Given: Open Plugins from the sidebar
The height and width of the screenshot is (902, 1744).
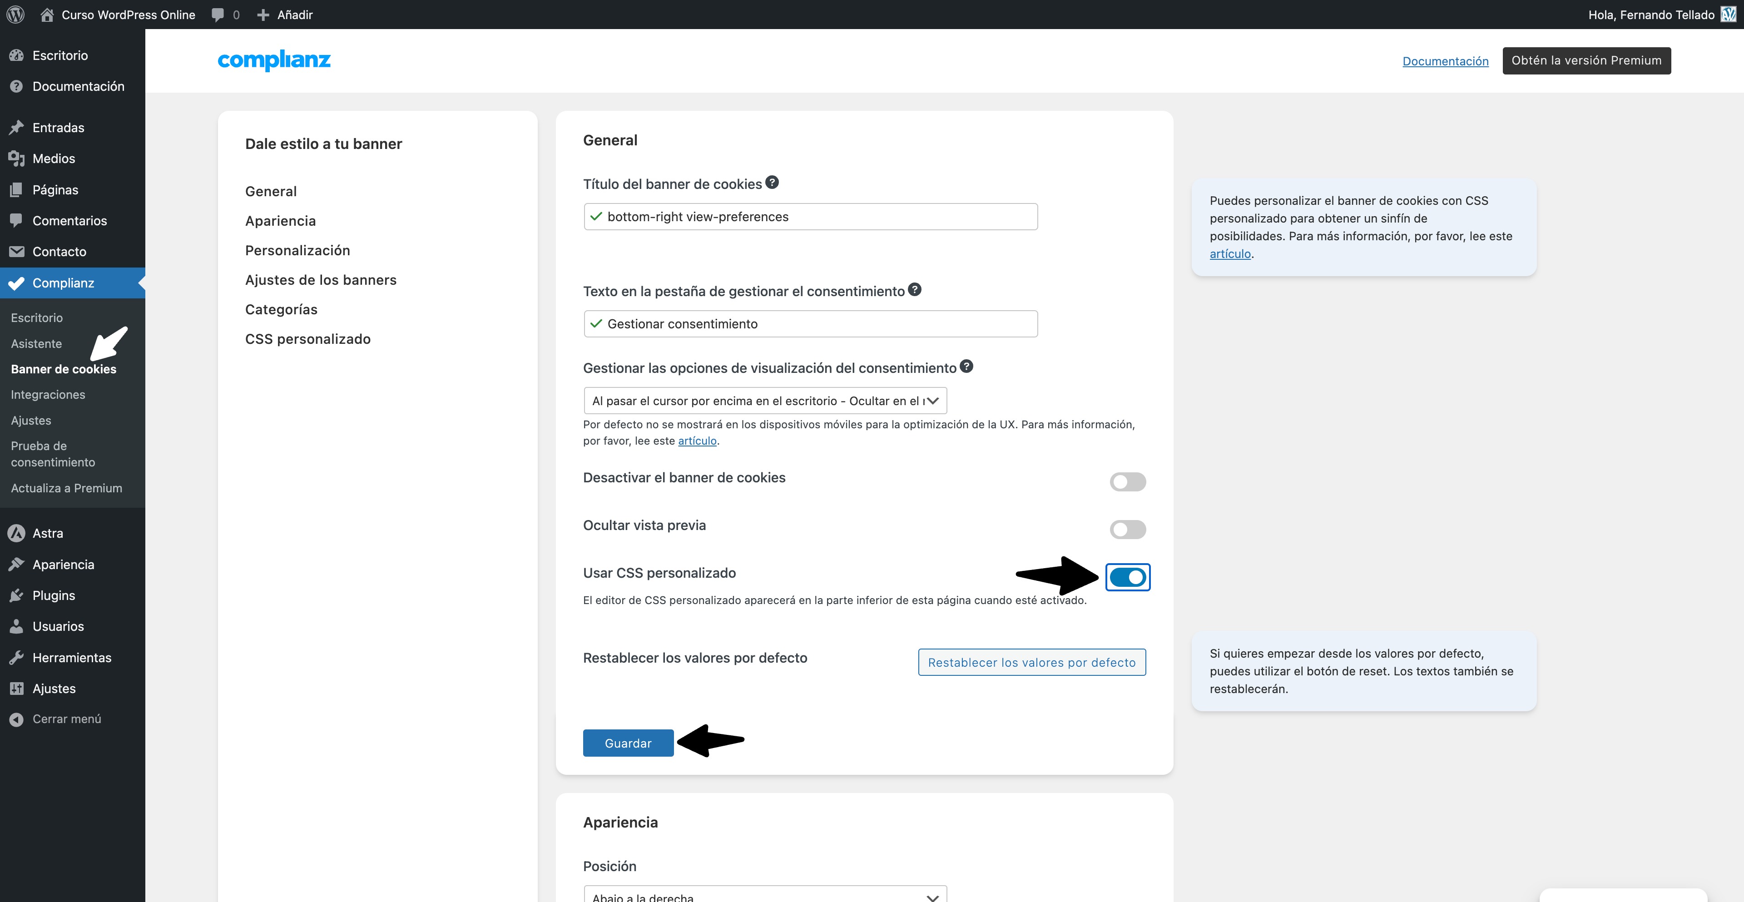Looking at the screenshot, I should pyautogui.click(x=54, y=595).
